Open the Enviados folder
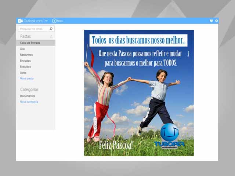235x176 pixels. 25,61
